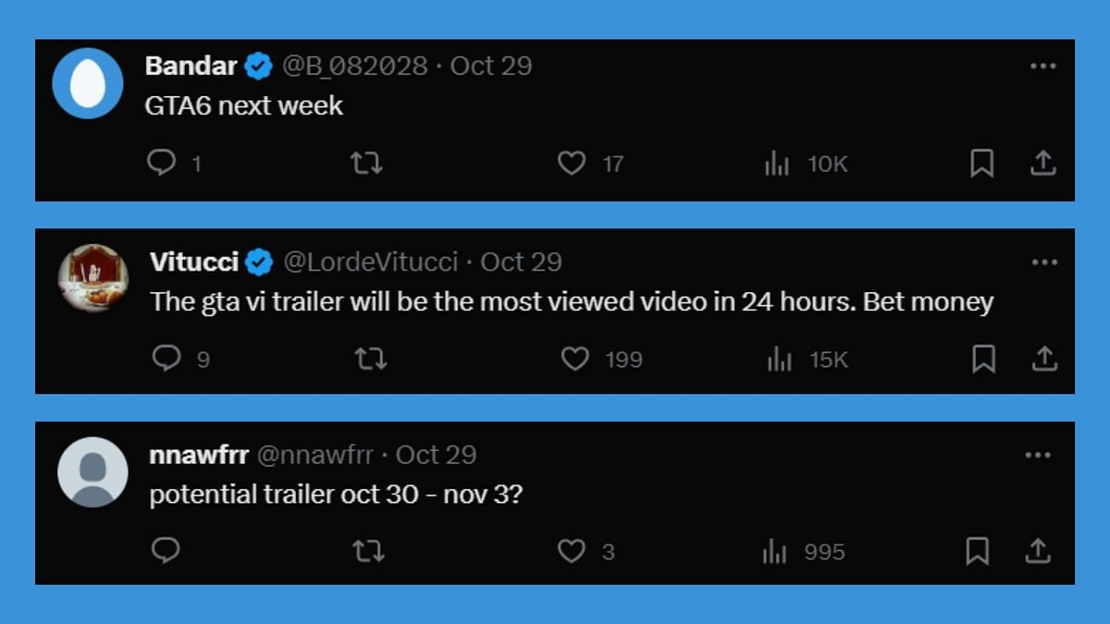Open Bandar's egg profile avatar
This screenshot has width=1110, height=624.
(88, 83)
